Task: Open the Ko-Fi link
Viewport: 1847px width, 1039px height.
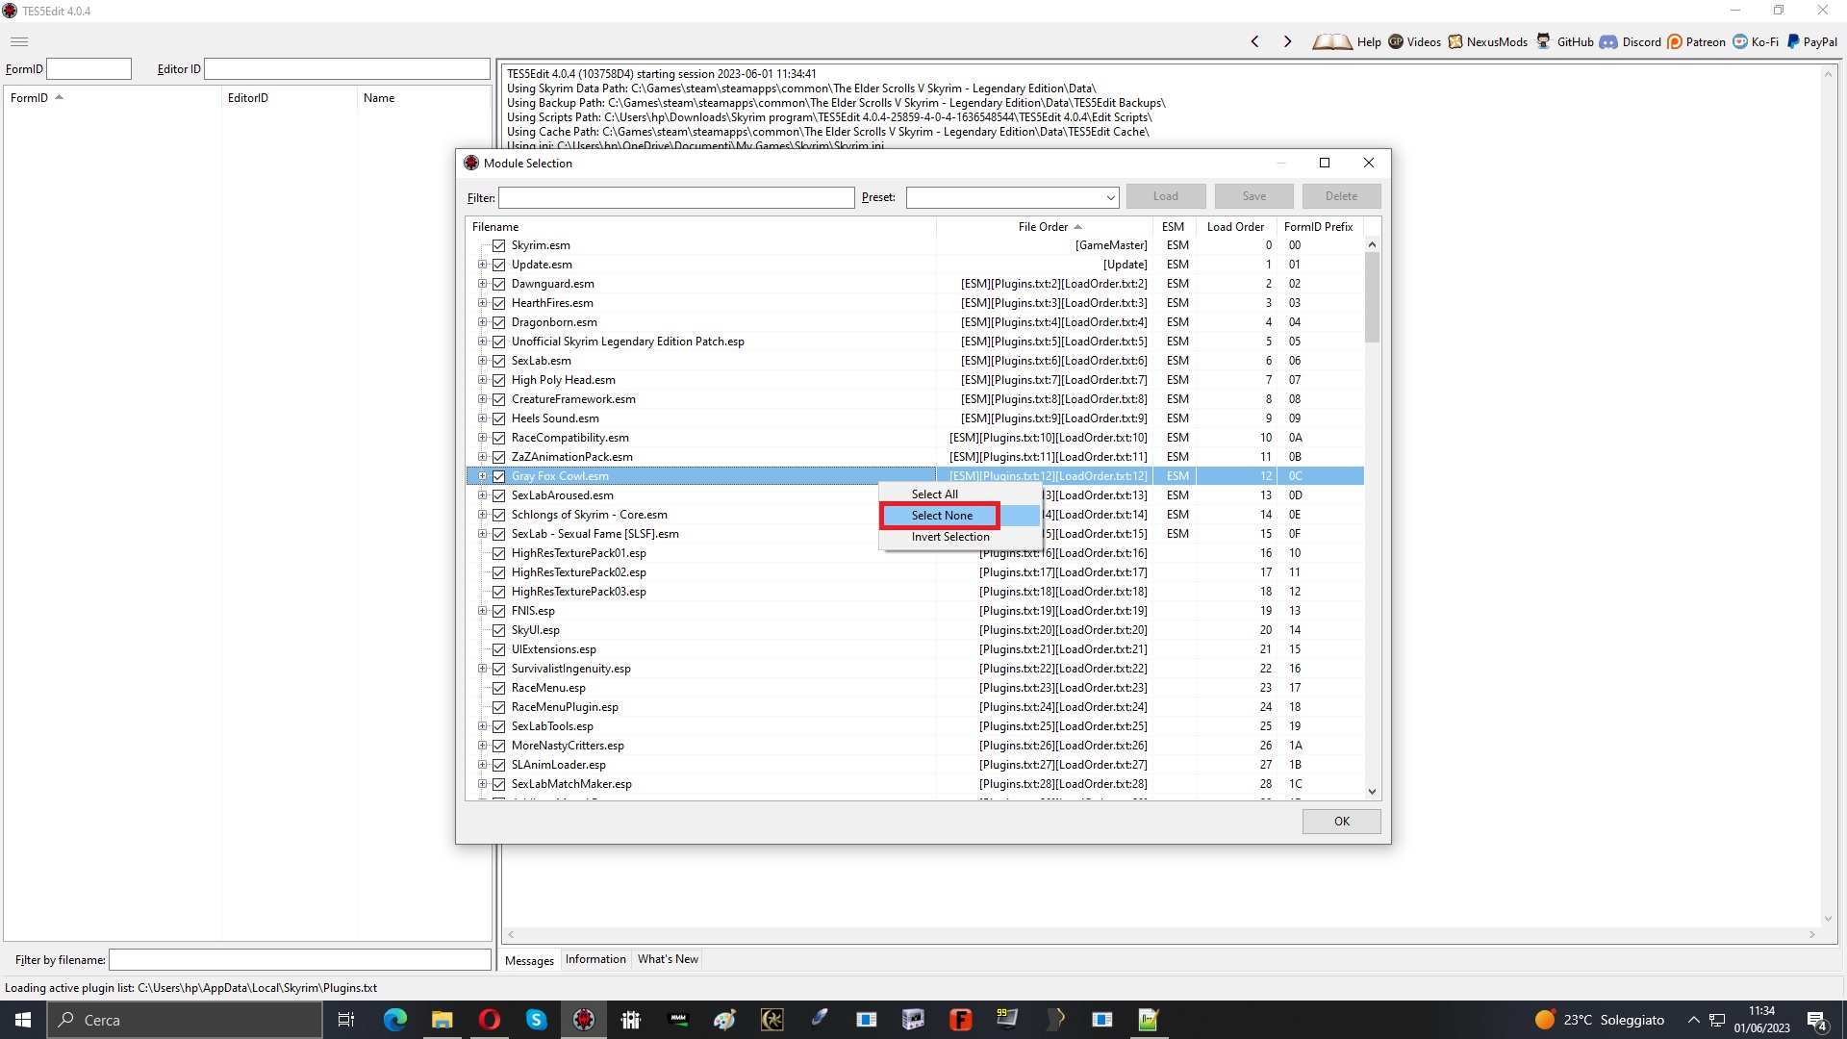Action: pos(1756,41)
